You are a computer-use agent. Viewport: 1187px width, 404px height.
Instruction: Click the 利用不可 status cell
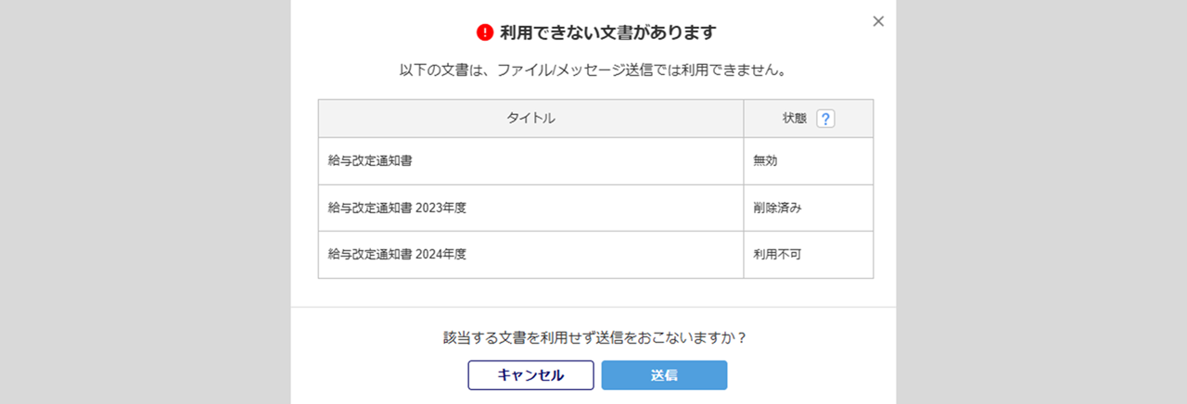[777, 254]
